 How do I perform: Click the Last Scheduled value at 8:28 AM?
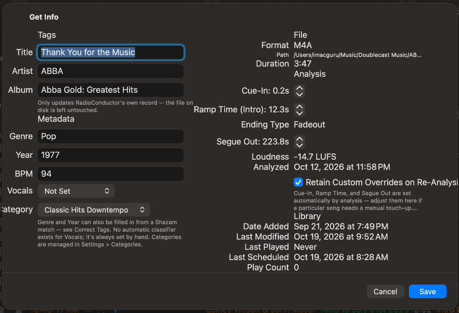(x=341, y=257)
